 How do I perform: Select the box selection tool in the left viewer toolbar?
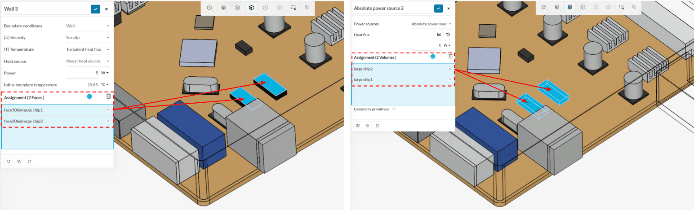(x=293, y=7)
